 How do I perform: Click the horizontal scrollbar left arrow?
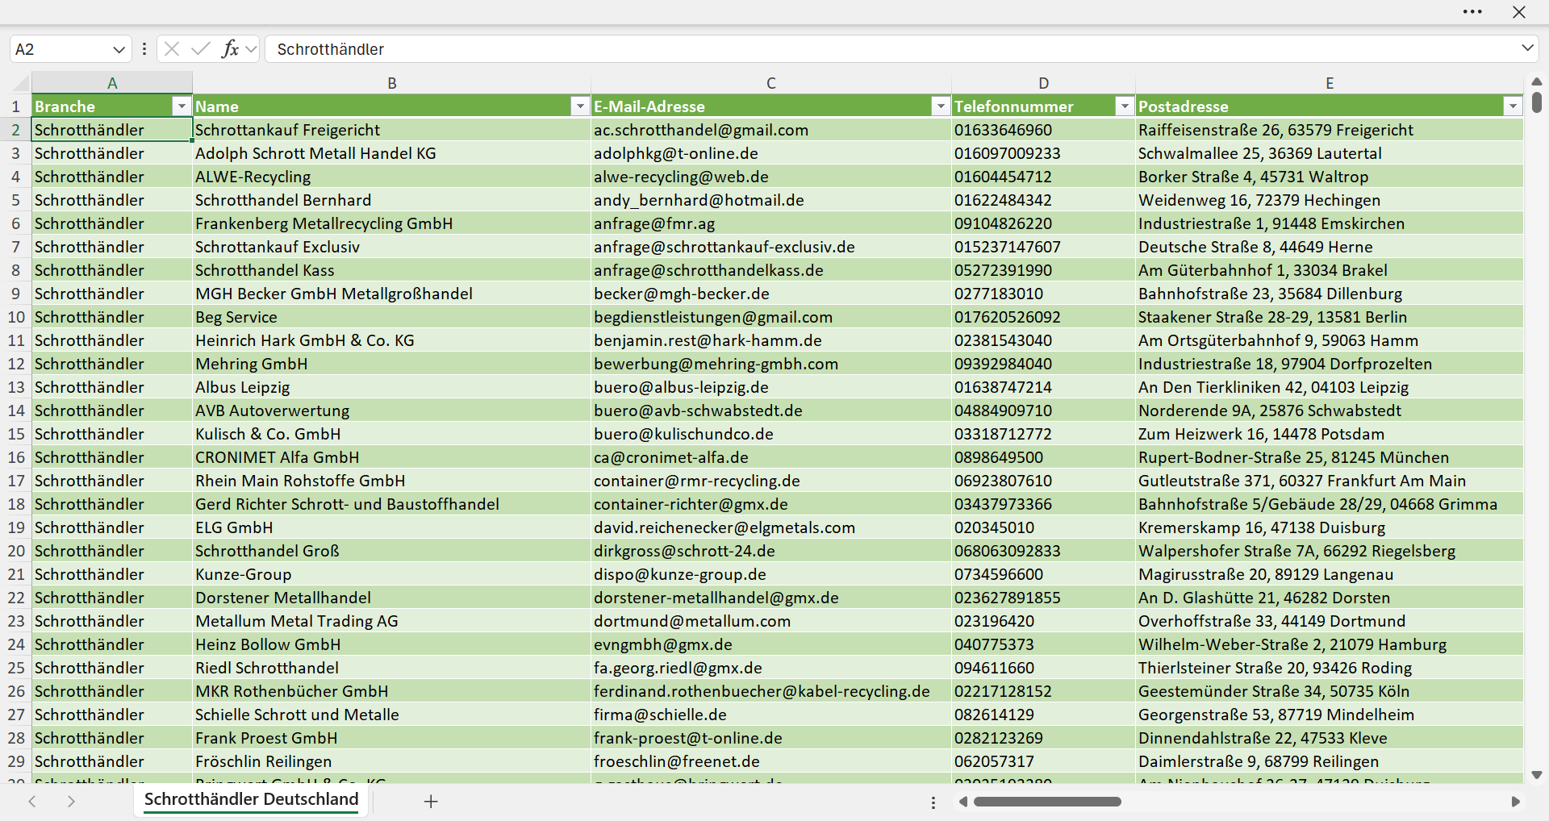pos(962,802)
